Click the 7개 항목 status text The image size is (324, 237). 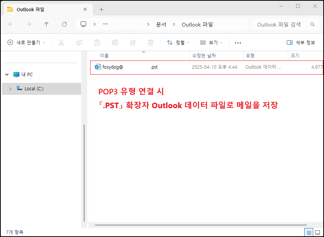pyautogui.click(x=15, y=232)
